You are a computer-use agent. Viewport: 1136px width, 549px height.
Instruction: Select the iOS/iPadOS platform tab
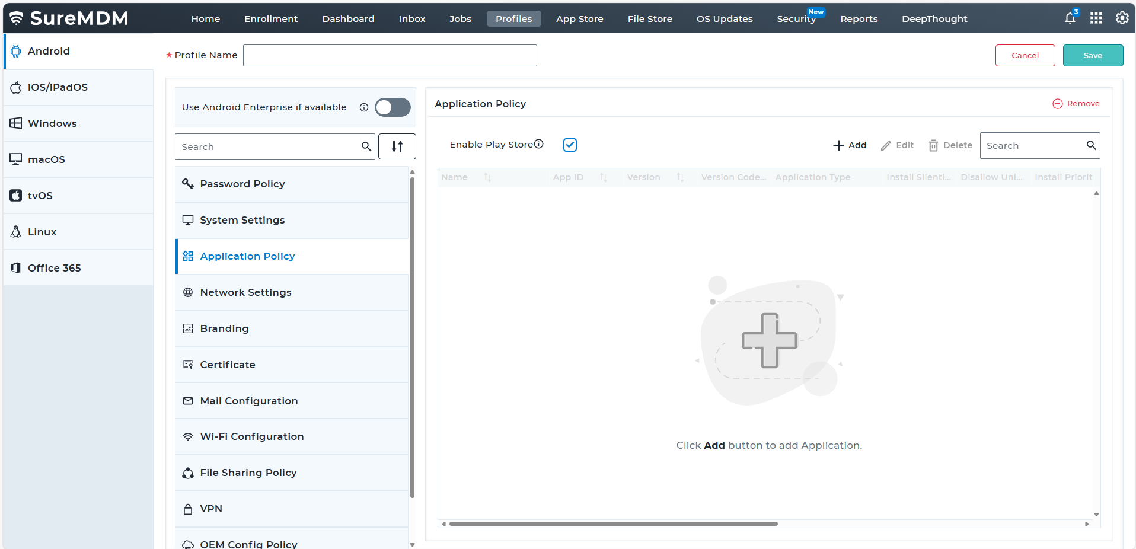[58, 87]
